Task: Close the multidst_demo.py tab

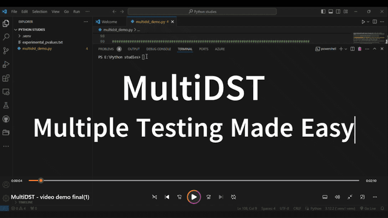Action: (172, 22)
